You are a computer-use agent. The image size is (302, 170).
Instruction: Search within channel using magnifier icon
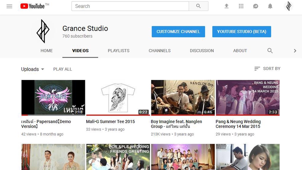coord(270,51)
